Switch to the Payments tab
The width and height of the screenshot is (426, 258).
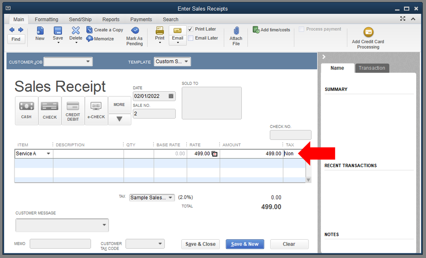point(141,20)
